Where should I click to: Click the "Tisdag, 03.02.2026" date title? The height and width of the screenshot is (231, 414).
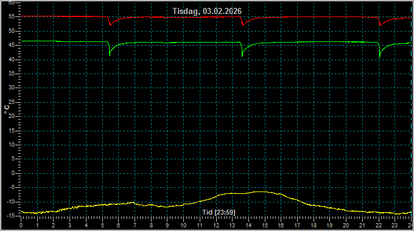coord(207,11)
